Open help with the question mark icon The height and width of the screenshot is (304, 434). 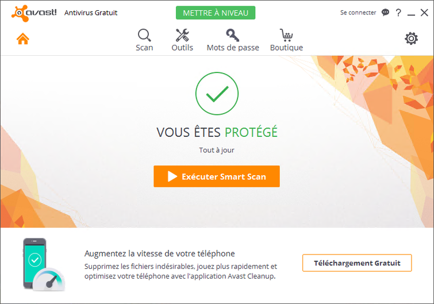coord(398,13)
